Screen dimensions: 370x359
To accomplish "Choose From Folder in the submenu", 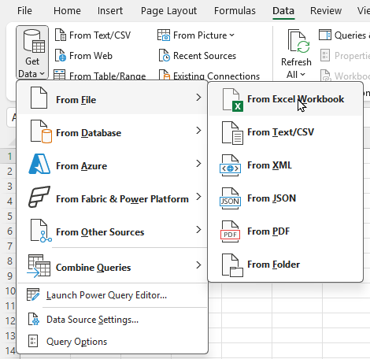I will pyautogui.click(x=286, y=265).
